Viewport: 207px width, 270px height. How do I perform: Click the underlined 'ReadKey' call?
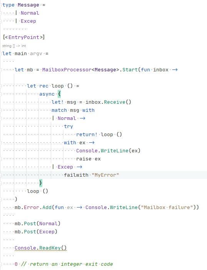[50, 248]
